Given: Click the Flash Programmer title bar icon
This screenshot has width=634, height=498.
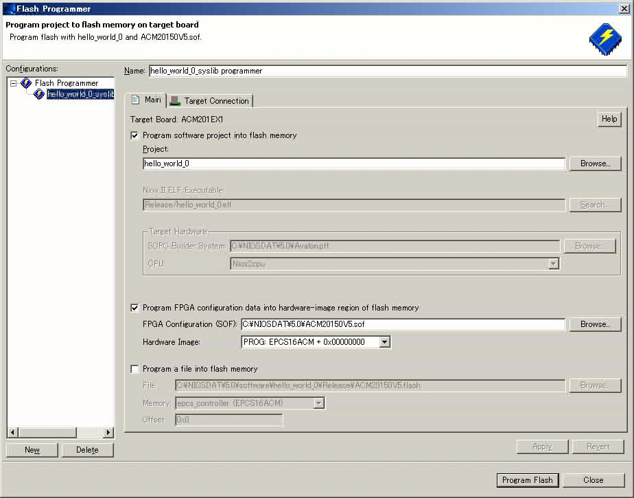Looking at the screenshot, I should click(9, 8).
